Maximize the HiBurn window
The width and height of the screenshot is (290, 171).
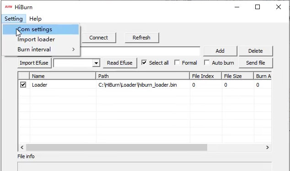click(x=258, y=7)
